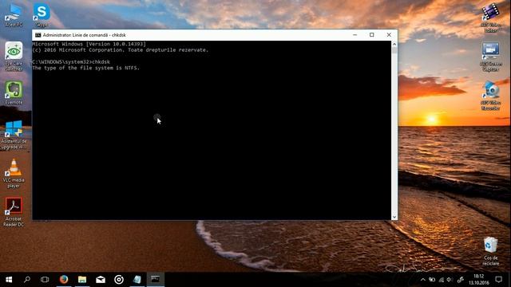Click the Microsoft Corporation copyright line
Viewport: 511px width, 287px height.
pos(121,49)
